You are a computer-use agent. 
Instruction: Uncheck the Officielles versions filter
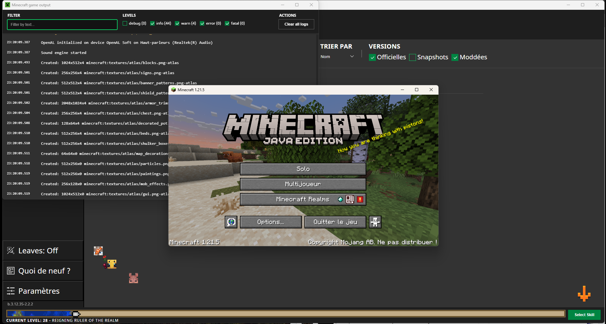point(372,57)
